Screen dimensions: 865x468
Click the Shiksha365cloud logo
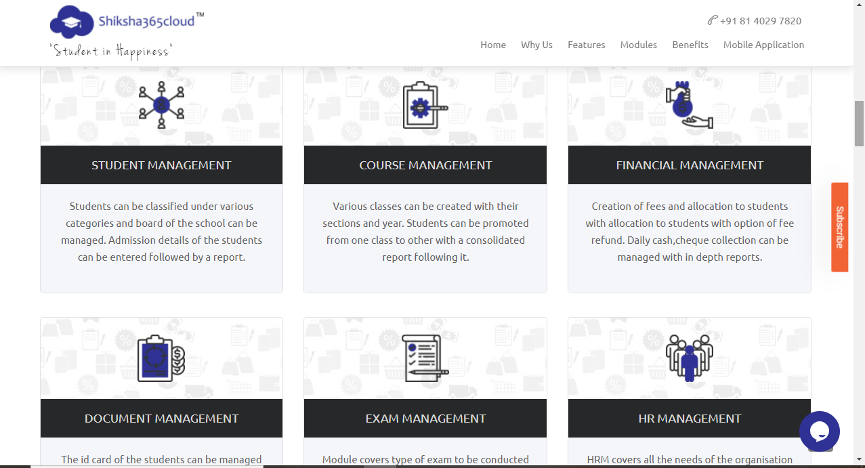(127, 22)
